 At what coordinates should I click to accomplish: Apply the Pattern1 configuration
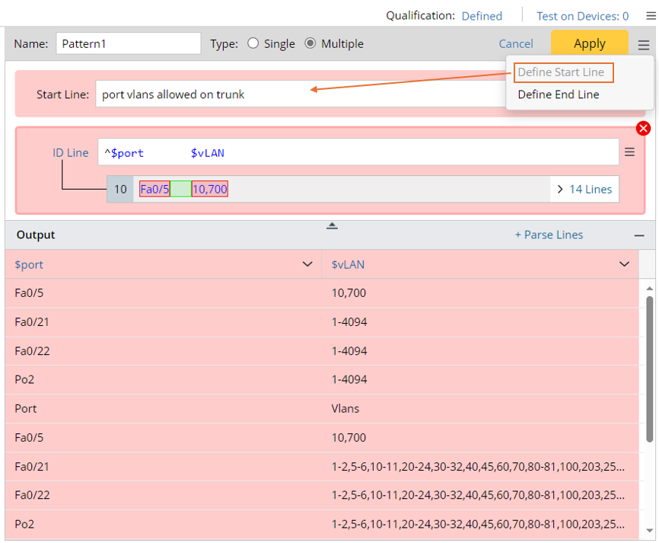pos(589,43)
